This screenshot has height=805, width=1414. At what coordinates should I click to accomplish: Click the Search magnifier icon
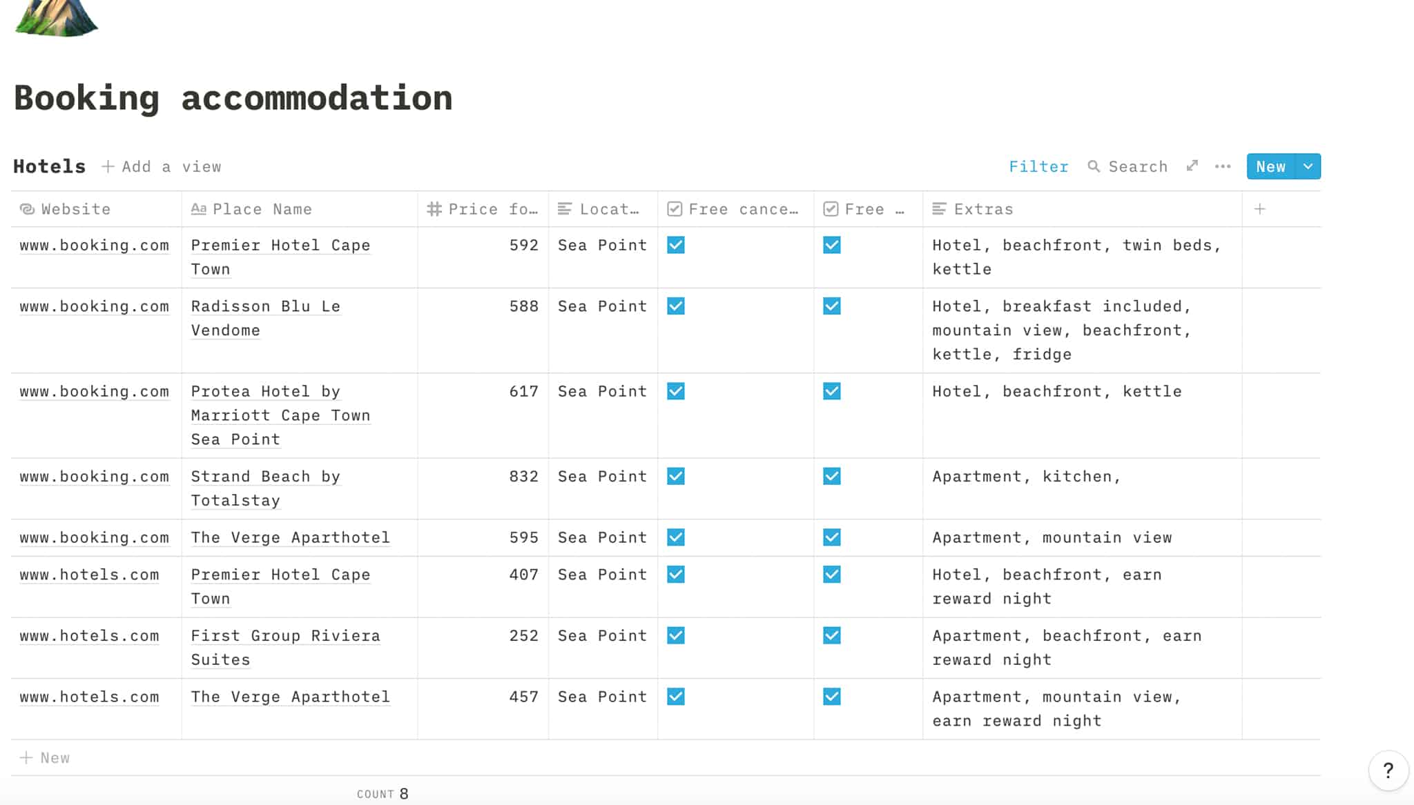1094,167
